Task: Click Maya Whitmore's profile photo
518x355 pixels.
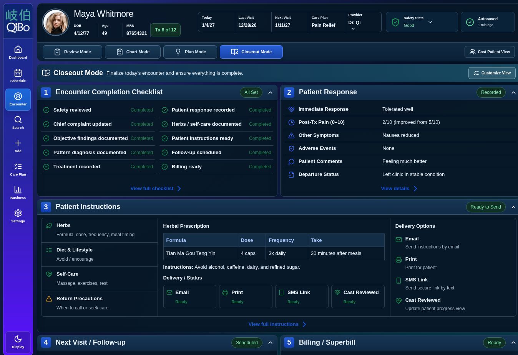Action: pos(56,22)
